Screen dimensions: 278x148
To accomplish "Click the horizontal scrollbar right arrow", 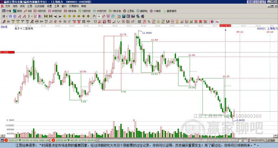I will point(242,140).
